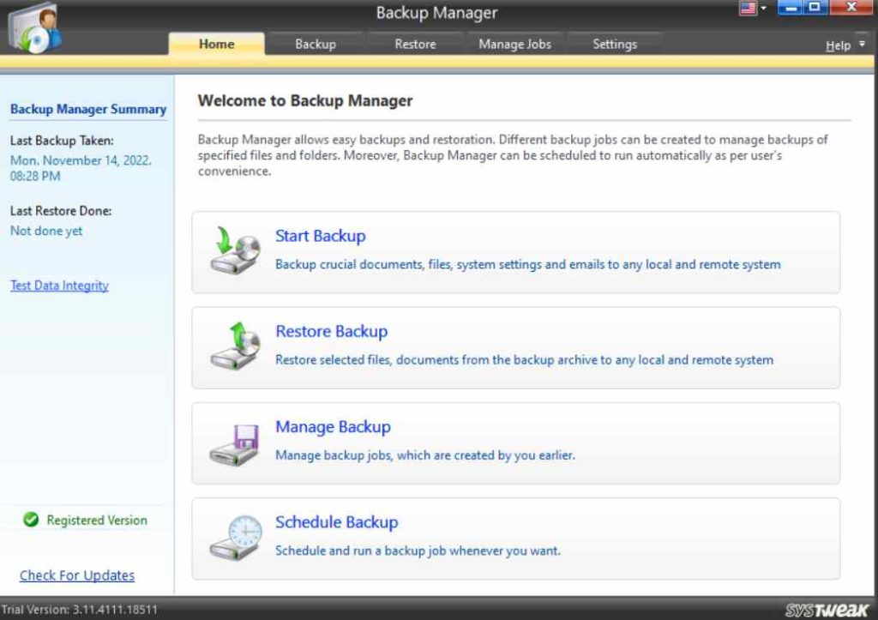Click the Backup Manager logo icon

[x=34, y=28]
